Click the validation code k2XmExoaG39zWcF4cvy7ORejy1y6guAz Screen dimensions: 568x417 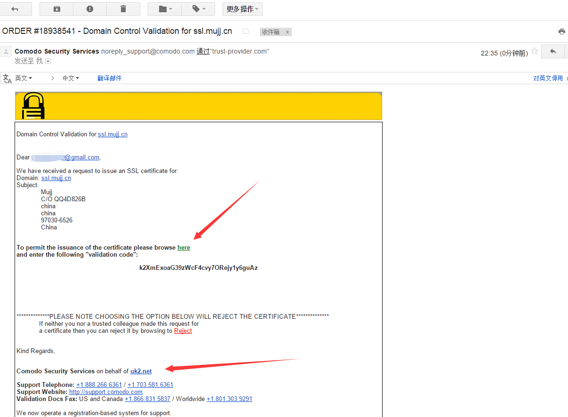[199, 268]
